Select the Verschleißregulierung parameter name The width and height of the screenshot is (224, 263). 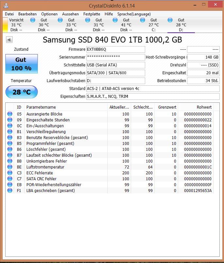point(46,132)
